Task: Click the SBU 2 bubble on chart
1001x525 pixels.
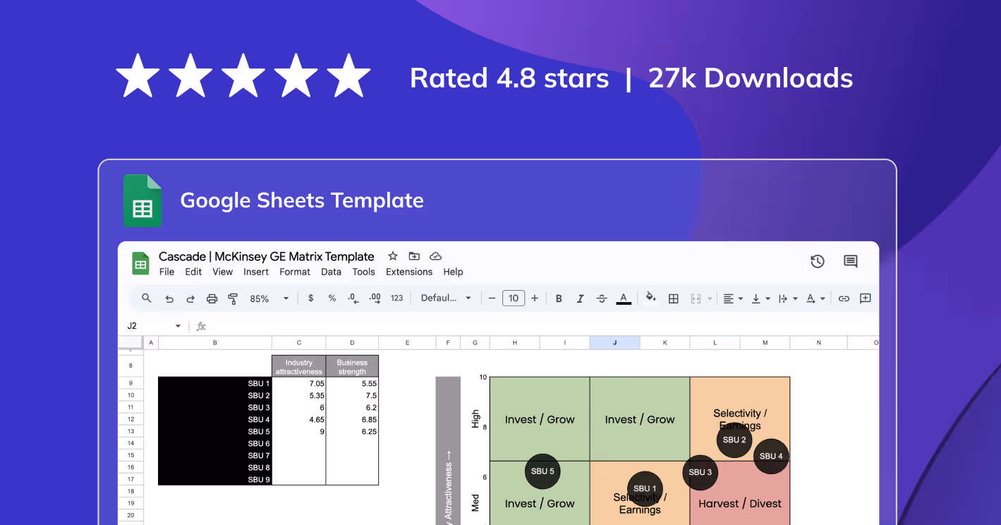Action: click(x=734, y=440)
